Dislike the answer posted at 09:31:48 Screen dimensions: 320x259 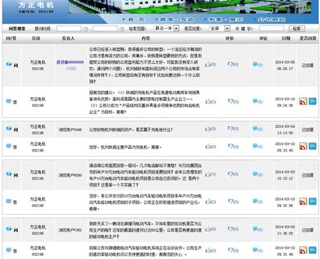[x=233, y=250]
